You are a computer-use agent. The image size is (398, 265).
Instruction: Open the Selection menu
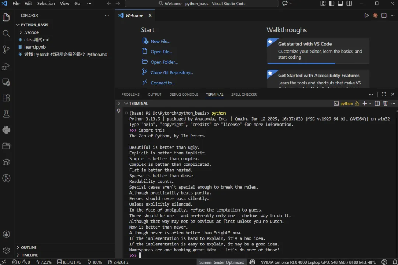pos(46,3)
